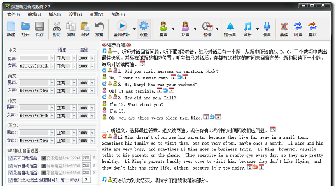Open 英文 女声 Microsoft Zira voice dropdown

coord(52,91)
